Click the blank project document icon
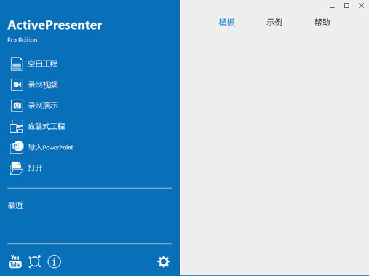 coord(17,64)
